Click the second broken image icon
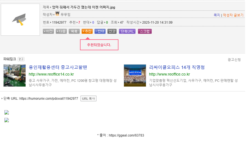The height and width of the screenshot is (142, 249). coord(7,120)
